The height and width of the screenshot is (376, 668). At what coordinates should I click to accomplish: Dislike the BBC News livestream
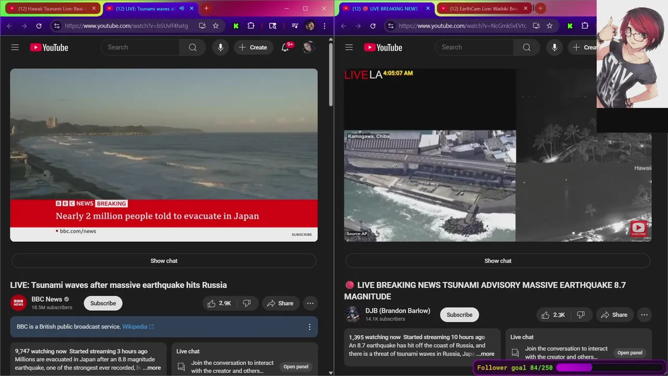pyautogui.click(x=247, y=303)
